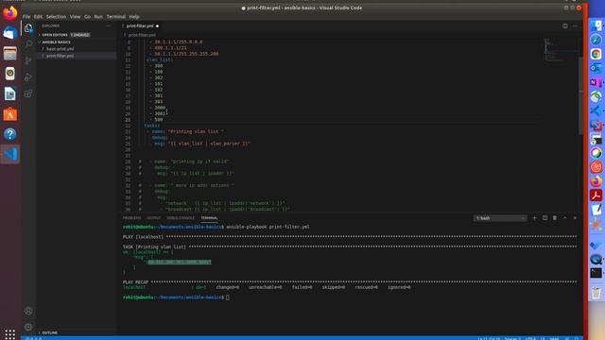This screenshot has width=605, height=340.
Task: Open the Edit menu
Action: point(38,17)
